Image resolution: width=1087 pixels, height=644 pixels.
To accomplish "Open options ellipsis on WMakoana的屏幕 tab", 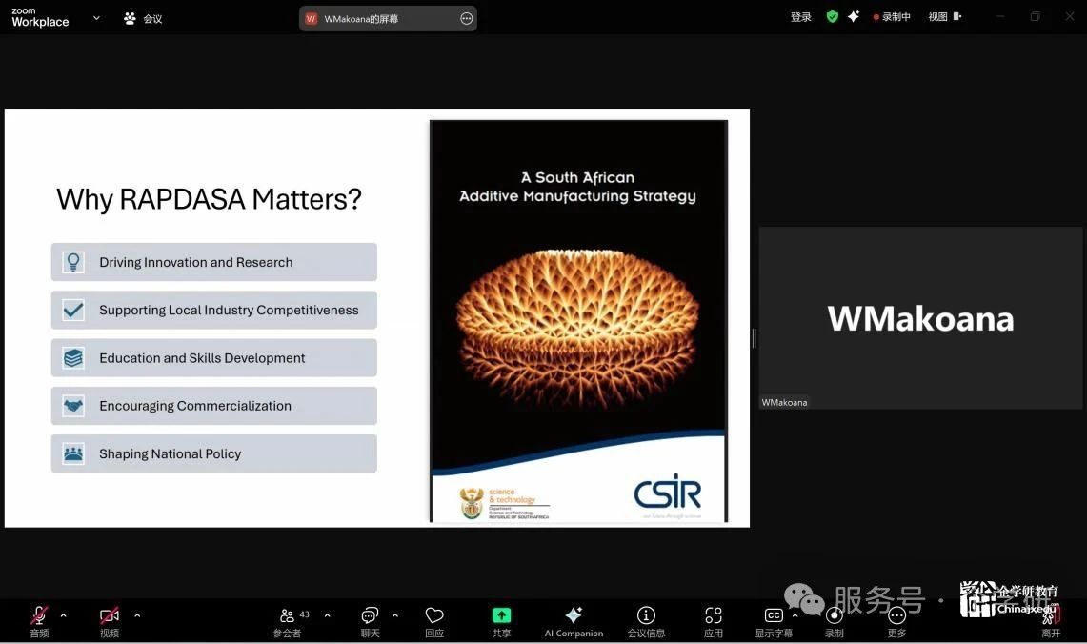I will pos(467,19).
